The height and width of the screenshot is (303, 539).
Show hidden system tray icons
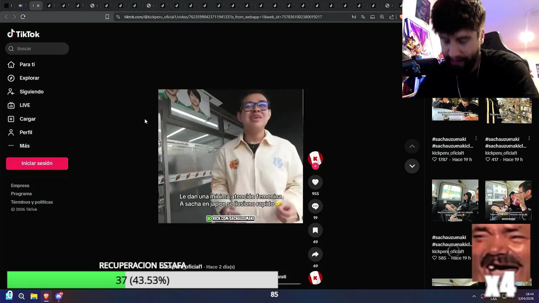[474, 296]
